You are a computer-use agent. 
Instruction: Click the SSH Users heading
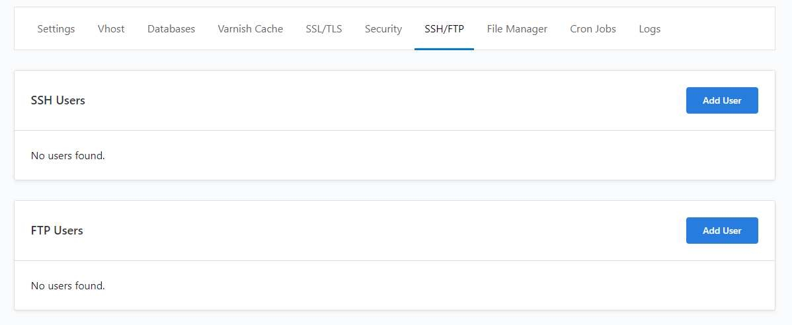click(58, 100)
